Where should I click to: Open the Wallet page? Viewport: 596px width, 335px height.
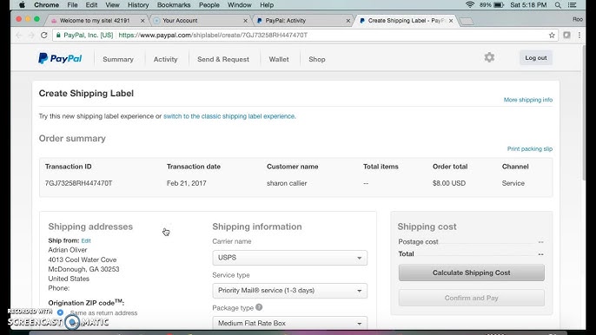[x=279, y=59]
